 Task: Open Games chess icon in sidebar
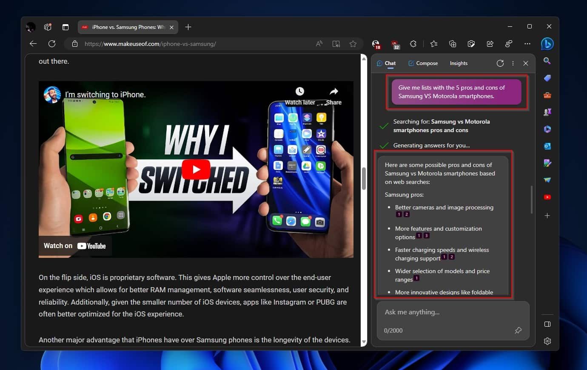tap(547, 112)
